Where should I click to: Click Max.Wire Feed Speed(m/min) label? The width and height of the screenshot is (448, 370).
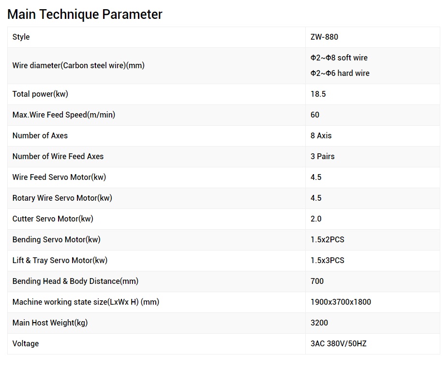coord(64,115)
